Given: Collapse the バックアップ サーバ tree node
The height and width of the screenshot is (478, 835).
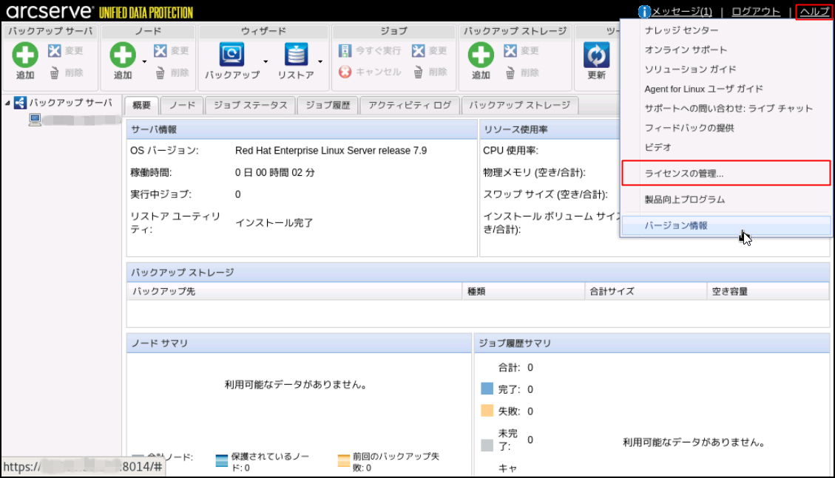Looking at the screenshot, I should (7, 103).
